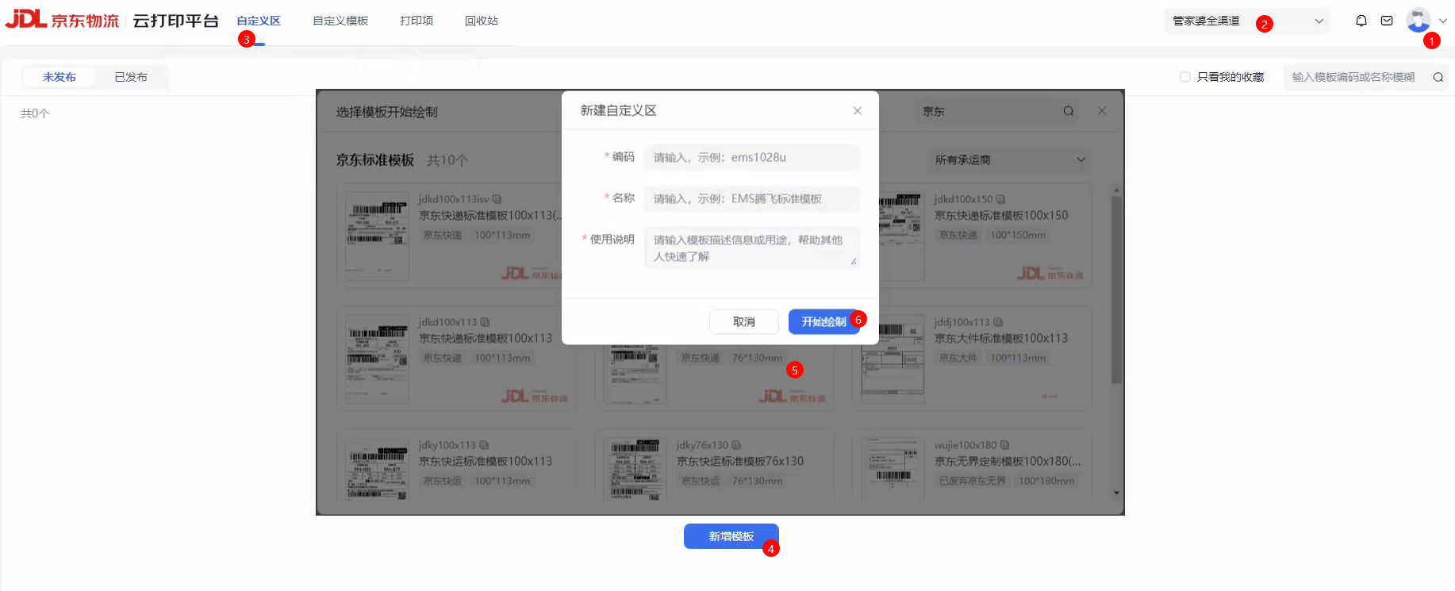
Task: Copy the wujie100x180 template code
Action: pyautogui.click(x=1004, y=445)
